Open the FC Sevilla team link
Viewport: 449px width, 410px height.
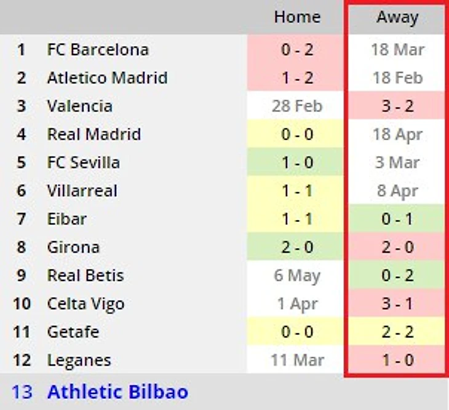[x=83, y=163]
